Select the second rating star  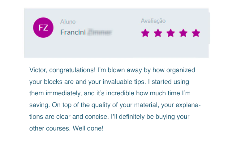(158, 33)
